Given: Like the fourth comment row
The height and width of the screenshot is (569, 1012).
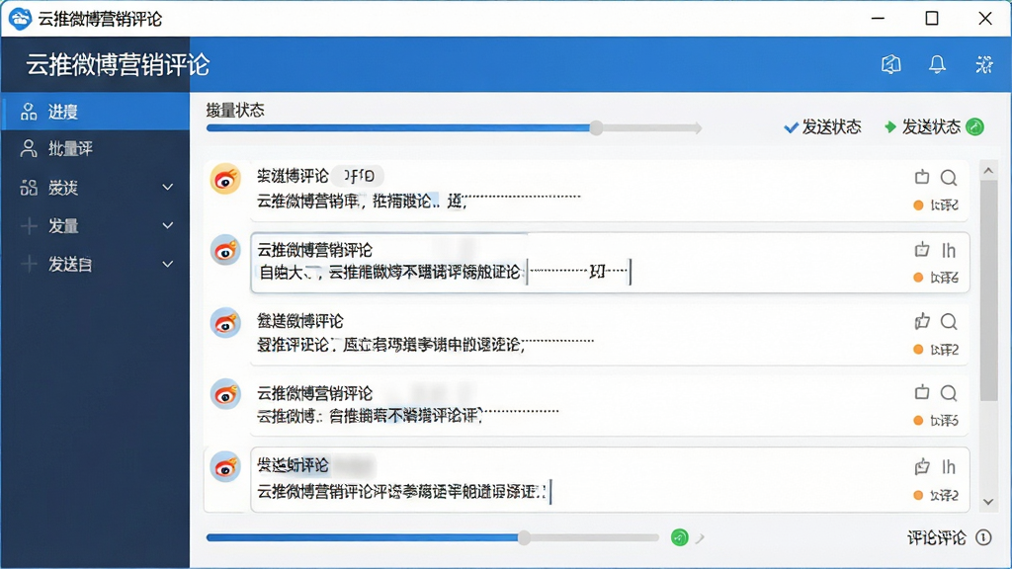Looking at the screenshot, I should [x=922, y=392].
